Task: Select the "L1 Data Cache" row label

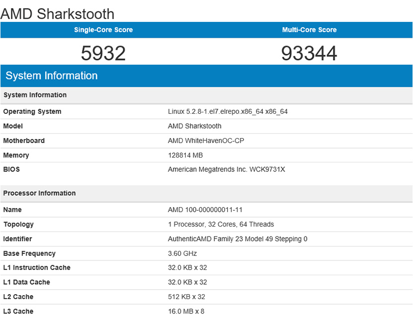Action: point(26,282)
